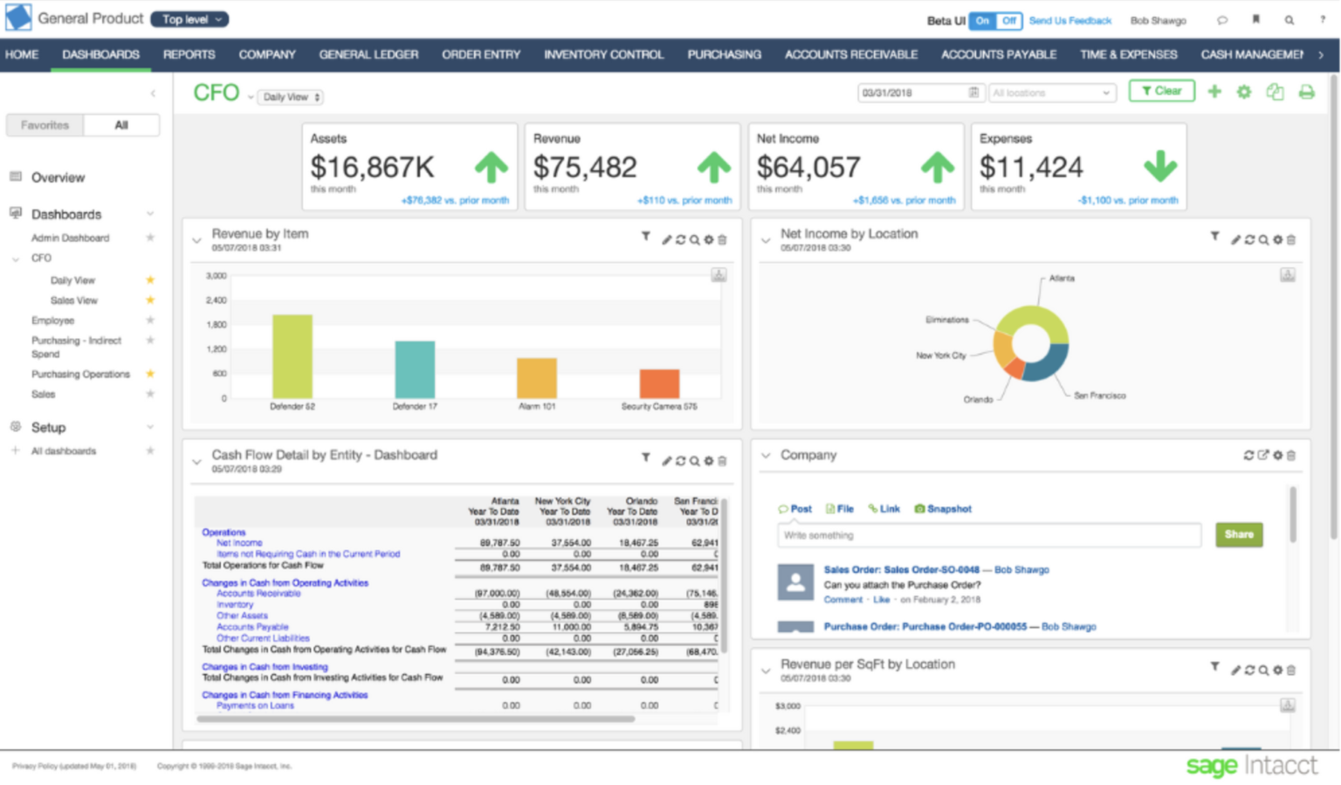Click the duplicate dashboard icon

click(1276, 91)
